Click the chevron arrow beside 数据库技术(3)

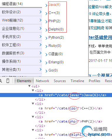point(41,53)
